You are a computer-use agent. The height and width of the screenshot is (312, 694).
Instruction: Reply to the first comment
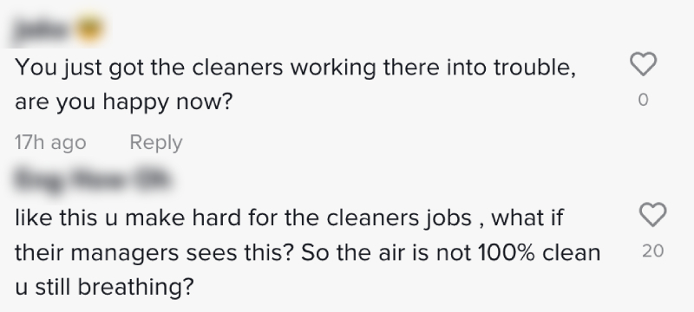click(156, 143)
